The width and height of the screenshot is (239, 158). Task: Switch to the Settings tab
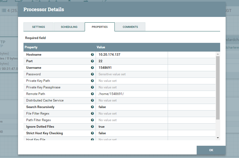point(39,27)
